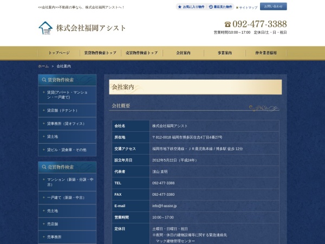The image size is (325, 244).
Task: Click header business hours 営業時間/10:00～17:00 text
Action: tap(232, 33)
